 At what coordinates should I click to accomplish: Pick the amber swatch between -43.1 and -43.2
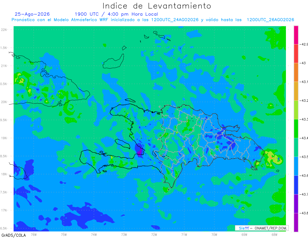296,91
